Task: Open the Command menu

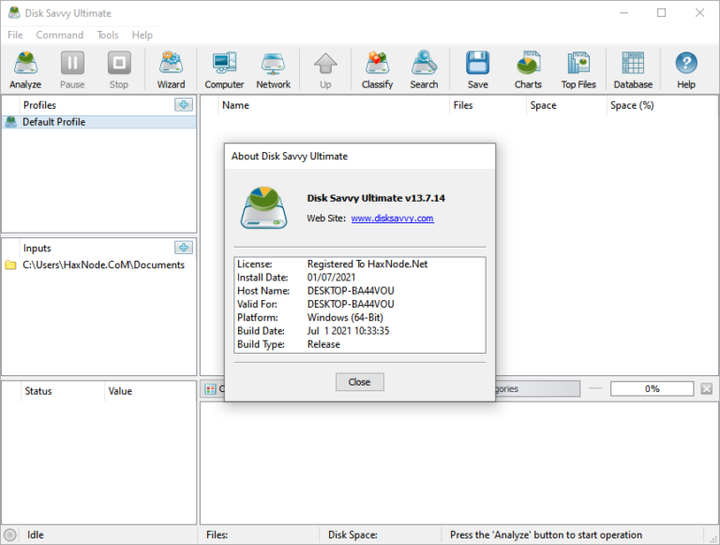Action: click(x=60, y=35)
